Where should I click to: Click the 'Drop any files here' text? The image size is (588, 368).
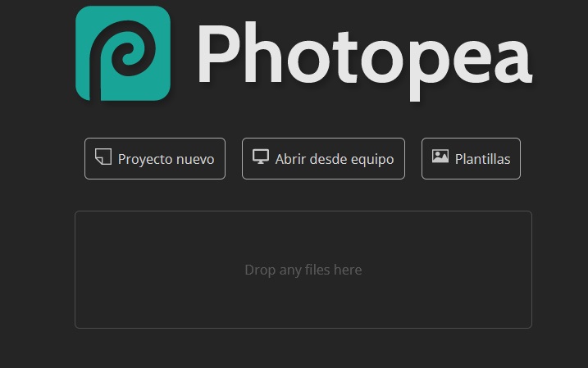tap(303, 270)
